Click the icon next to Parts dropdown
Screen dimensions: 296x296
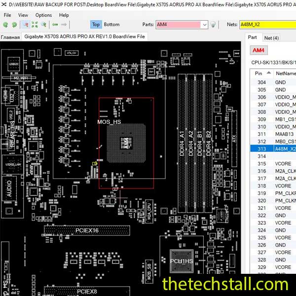pyautogui.click(x=213, y=25)
